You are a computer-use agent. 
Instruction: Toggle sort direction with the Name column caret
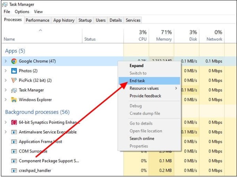pos(40,30)
